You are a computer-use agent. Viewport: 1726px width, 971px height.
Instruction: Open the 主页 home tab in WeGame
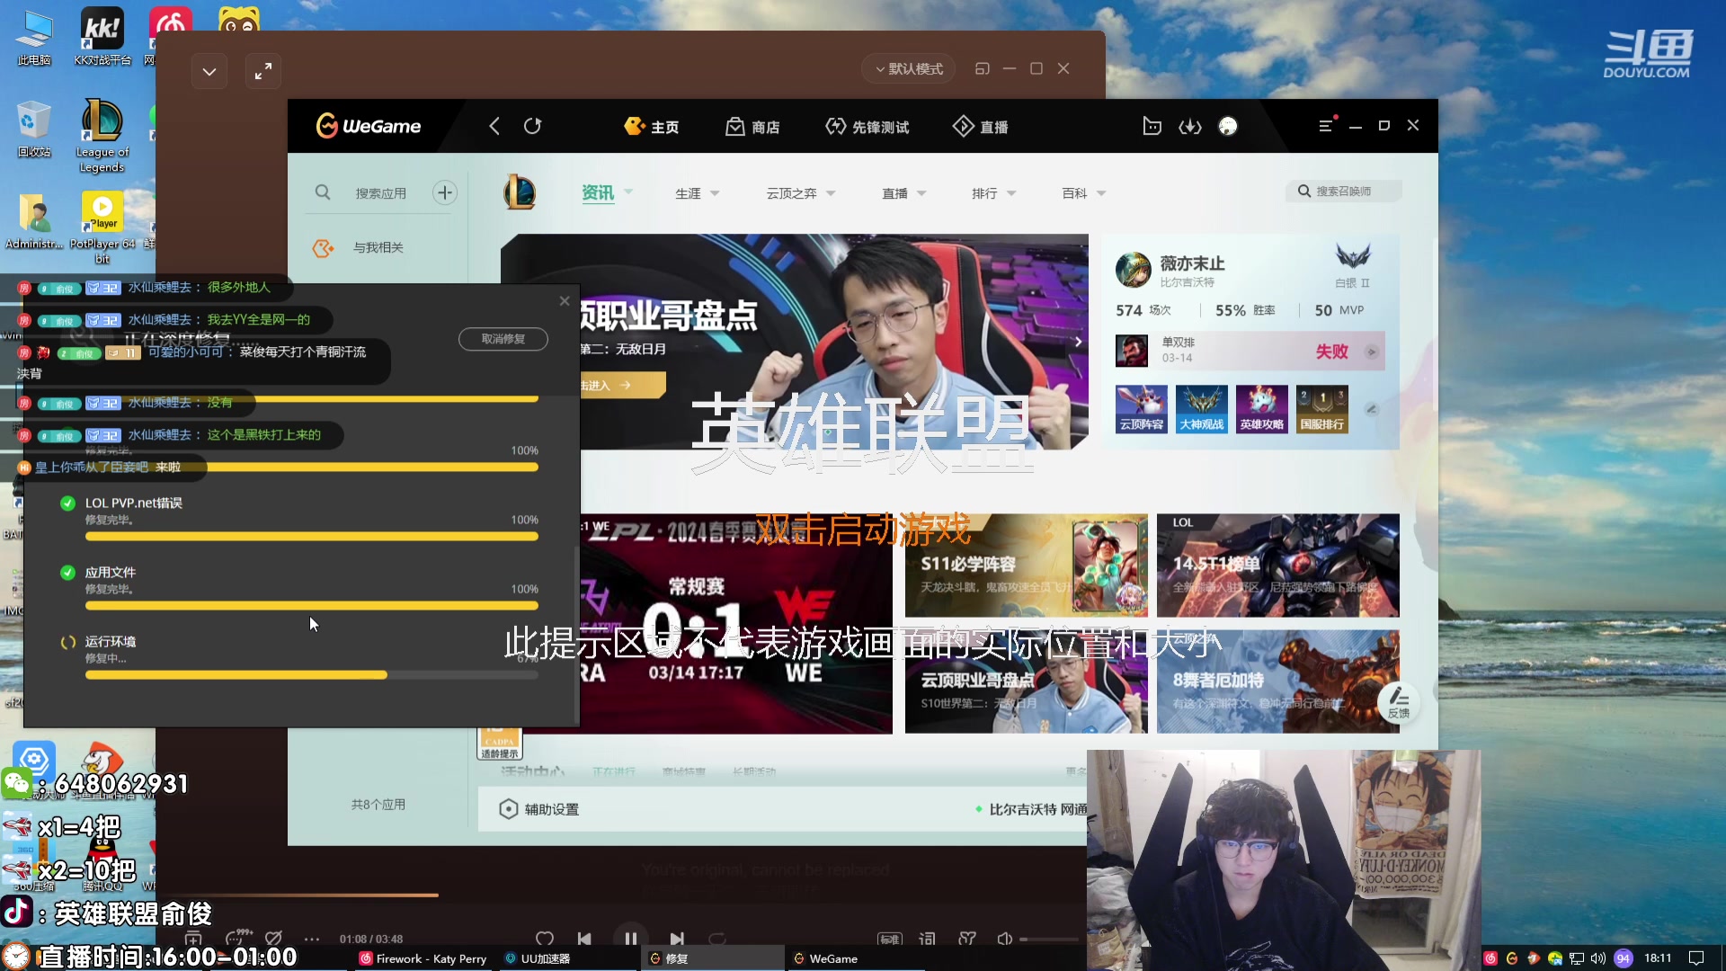652,127
